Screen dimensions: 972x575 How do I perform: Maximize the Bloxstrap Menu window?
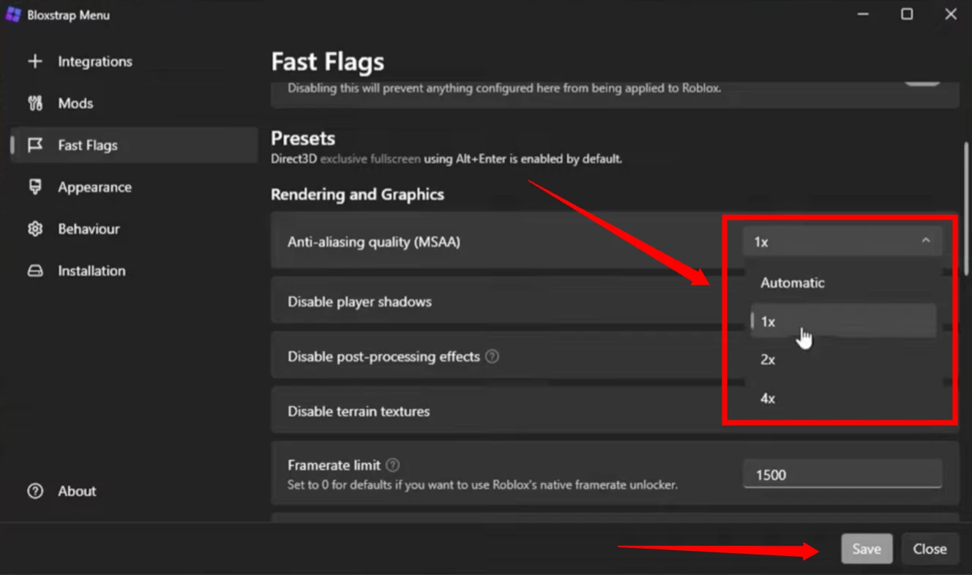point(907,14)
